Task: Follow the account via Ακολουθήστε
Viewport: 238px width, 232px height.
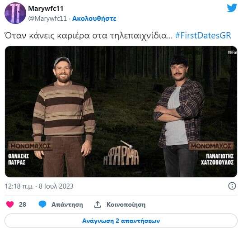Action: (x=94, y=19)
